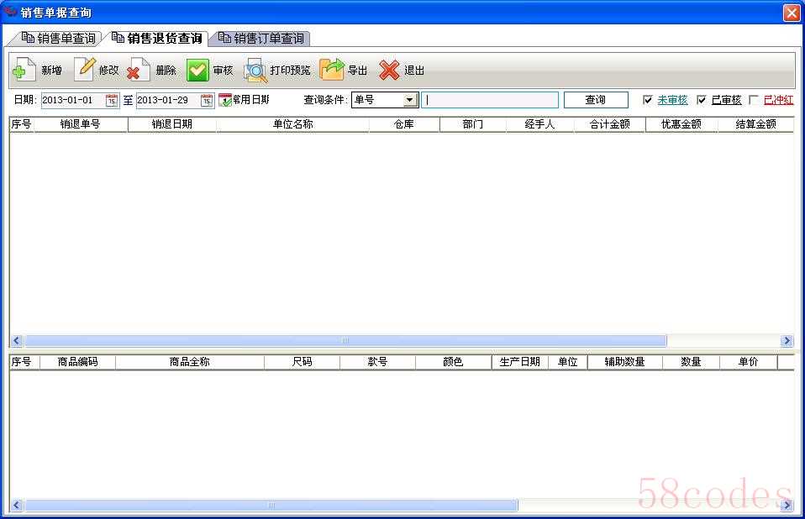This screenshot has height=519, width=805.
Task: Open 打印预览 (Print Preview)
Action: [x=256, y=70]
